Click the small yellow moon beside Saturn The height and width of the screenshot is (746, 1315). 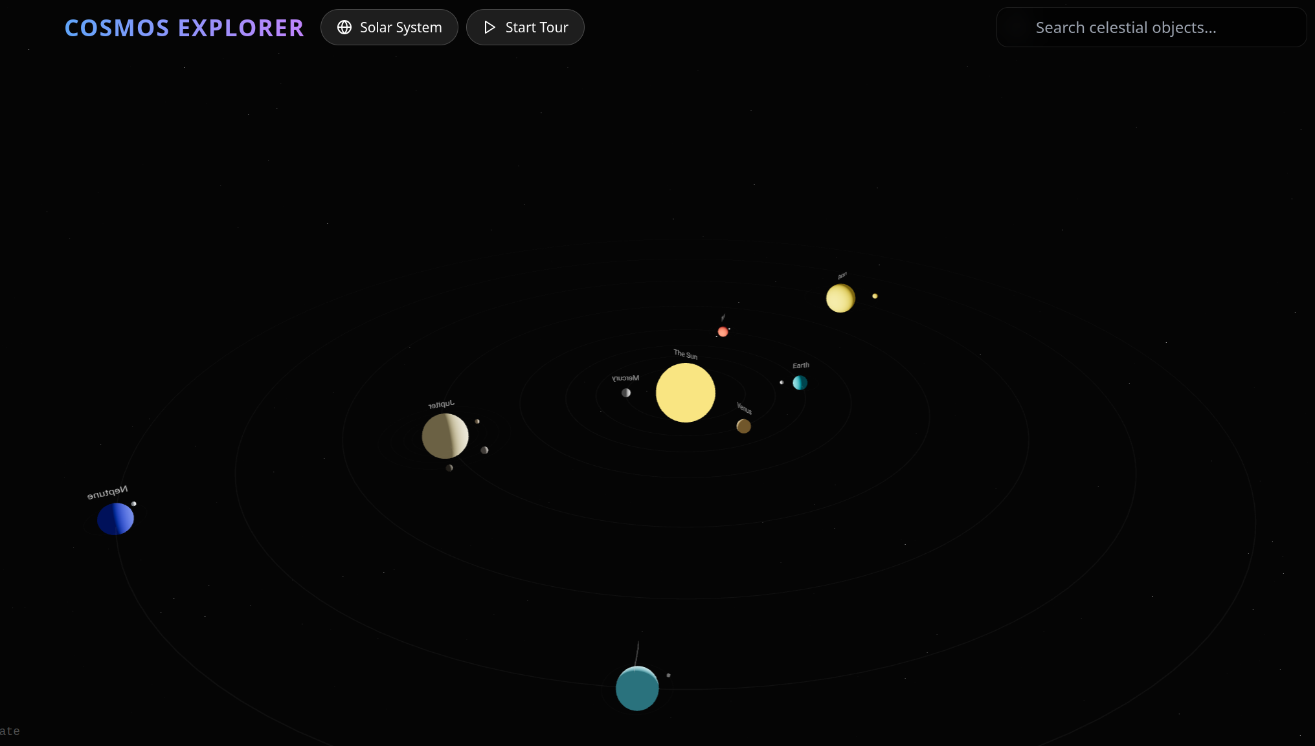(875, 296)
